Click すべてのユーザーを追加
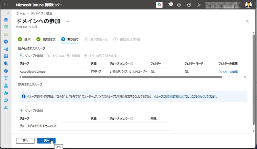Screen dimensions: 257x149 [63, 56]
